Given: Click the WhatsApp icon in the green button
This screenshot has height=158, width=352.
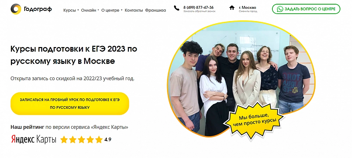Looking at the screenshot, I should pyautogui.click(x=280, y=9).
